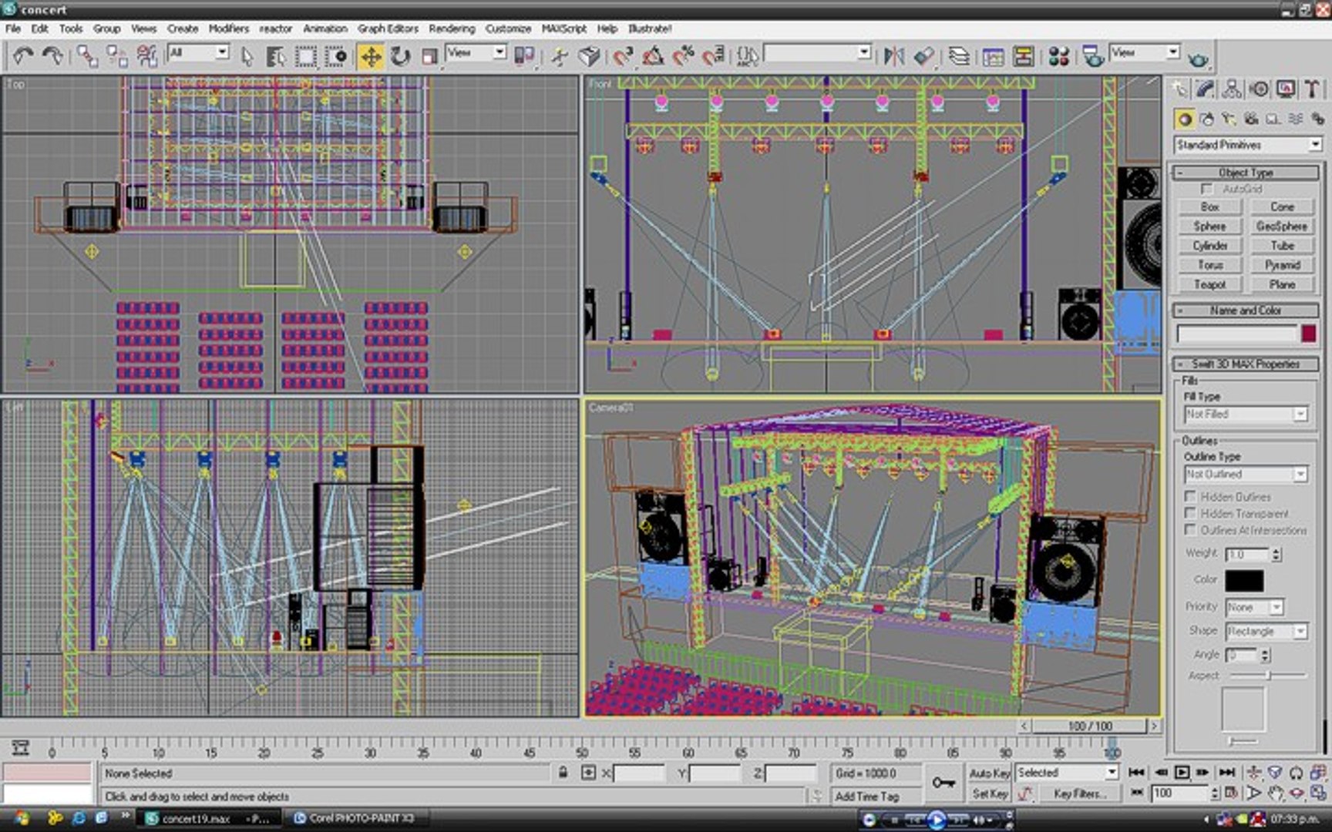
Task: Select the Move tool in toolbar
Action: point(371,56)
